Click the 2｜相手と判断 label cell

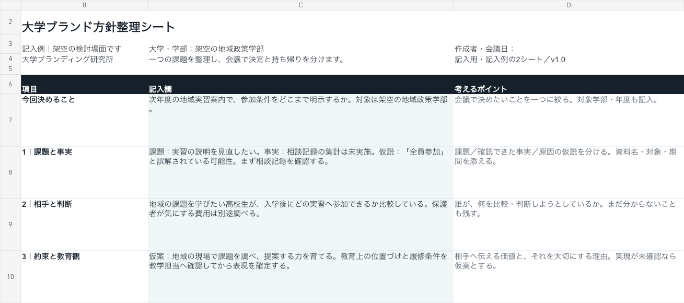(84, 225)
